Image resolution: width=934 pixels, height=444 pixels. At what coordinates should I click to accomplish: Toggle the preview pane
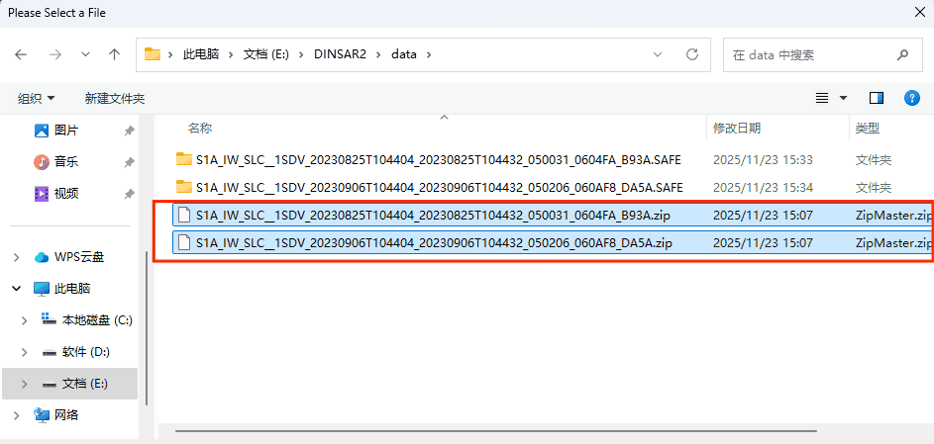pos(877,98)
